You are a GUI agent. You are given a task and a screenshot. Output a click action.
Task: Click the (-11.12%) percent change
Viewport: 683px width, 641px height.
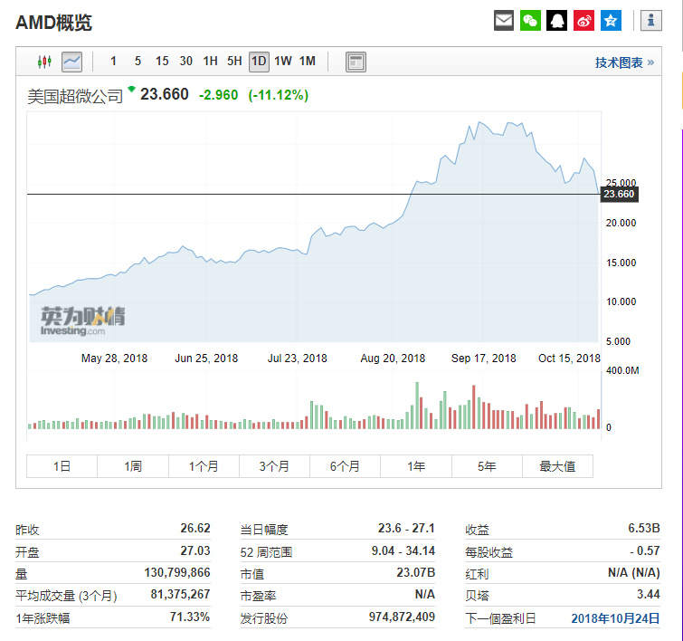pos(279,95)
